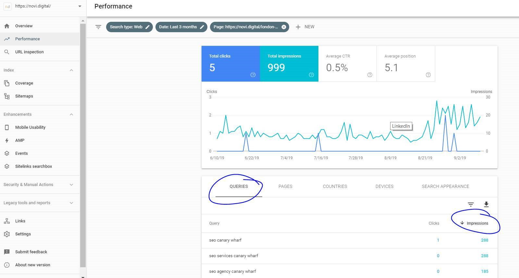Image resolution: width=519 pixels, height=278 pixels.
Task: Open the Performance sidebar item
Action: pyautogui.click(x=40, y=39)
